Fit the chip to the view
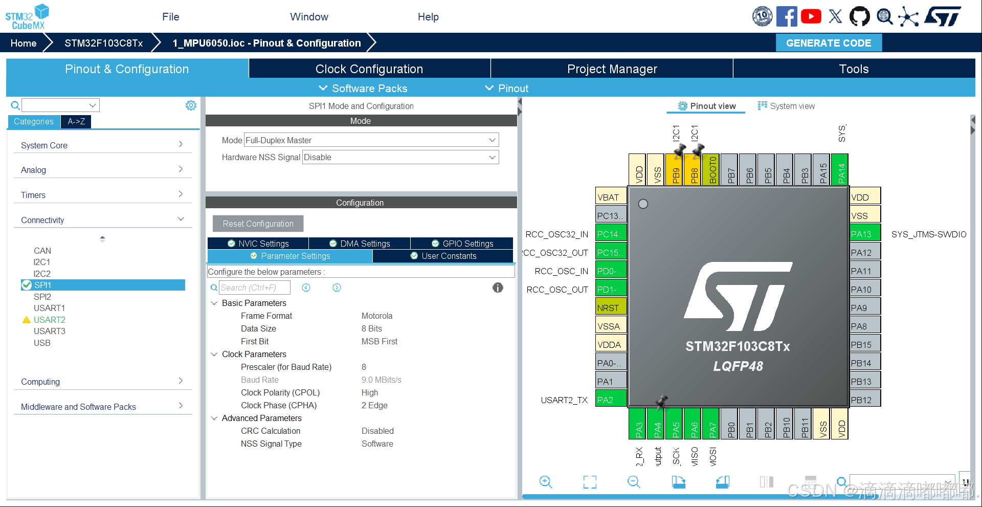 [x=590, y=482]
